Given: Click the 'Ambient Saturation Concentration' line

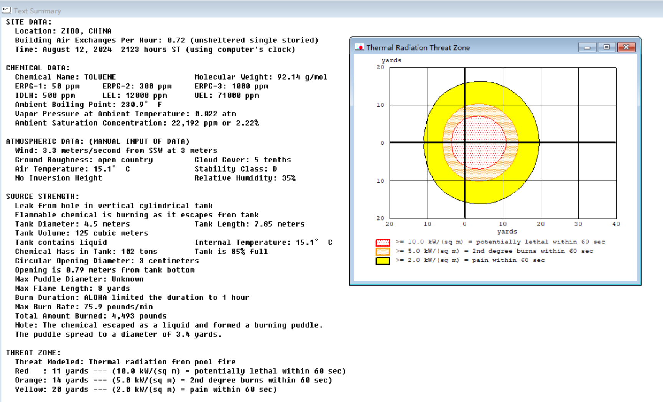Looking at the screenshot, I should [x=137, y=123].
